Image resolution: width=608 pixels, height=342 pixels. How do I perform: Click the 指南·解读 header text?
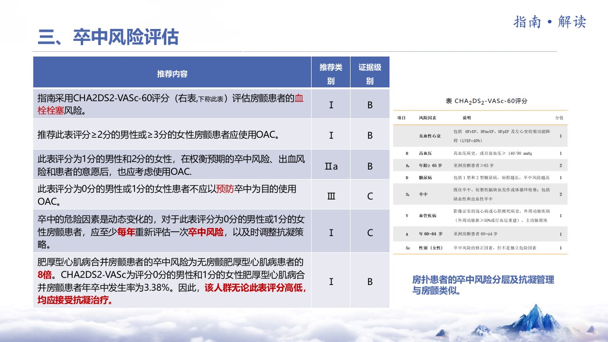(550, 22)
